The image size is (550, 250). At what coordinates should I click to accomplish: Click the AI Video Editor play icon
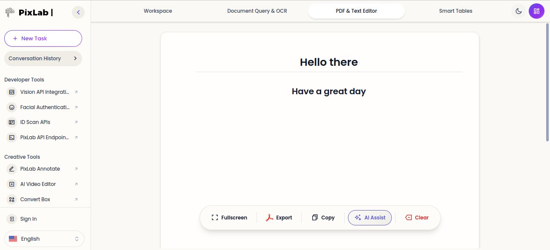pyautogui.click(x=11, y=184)
